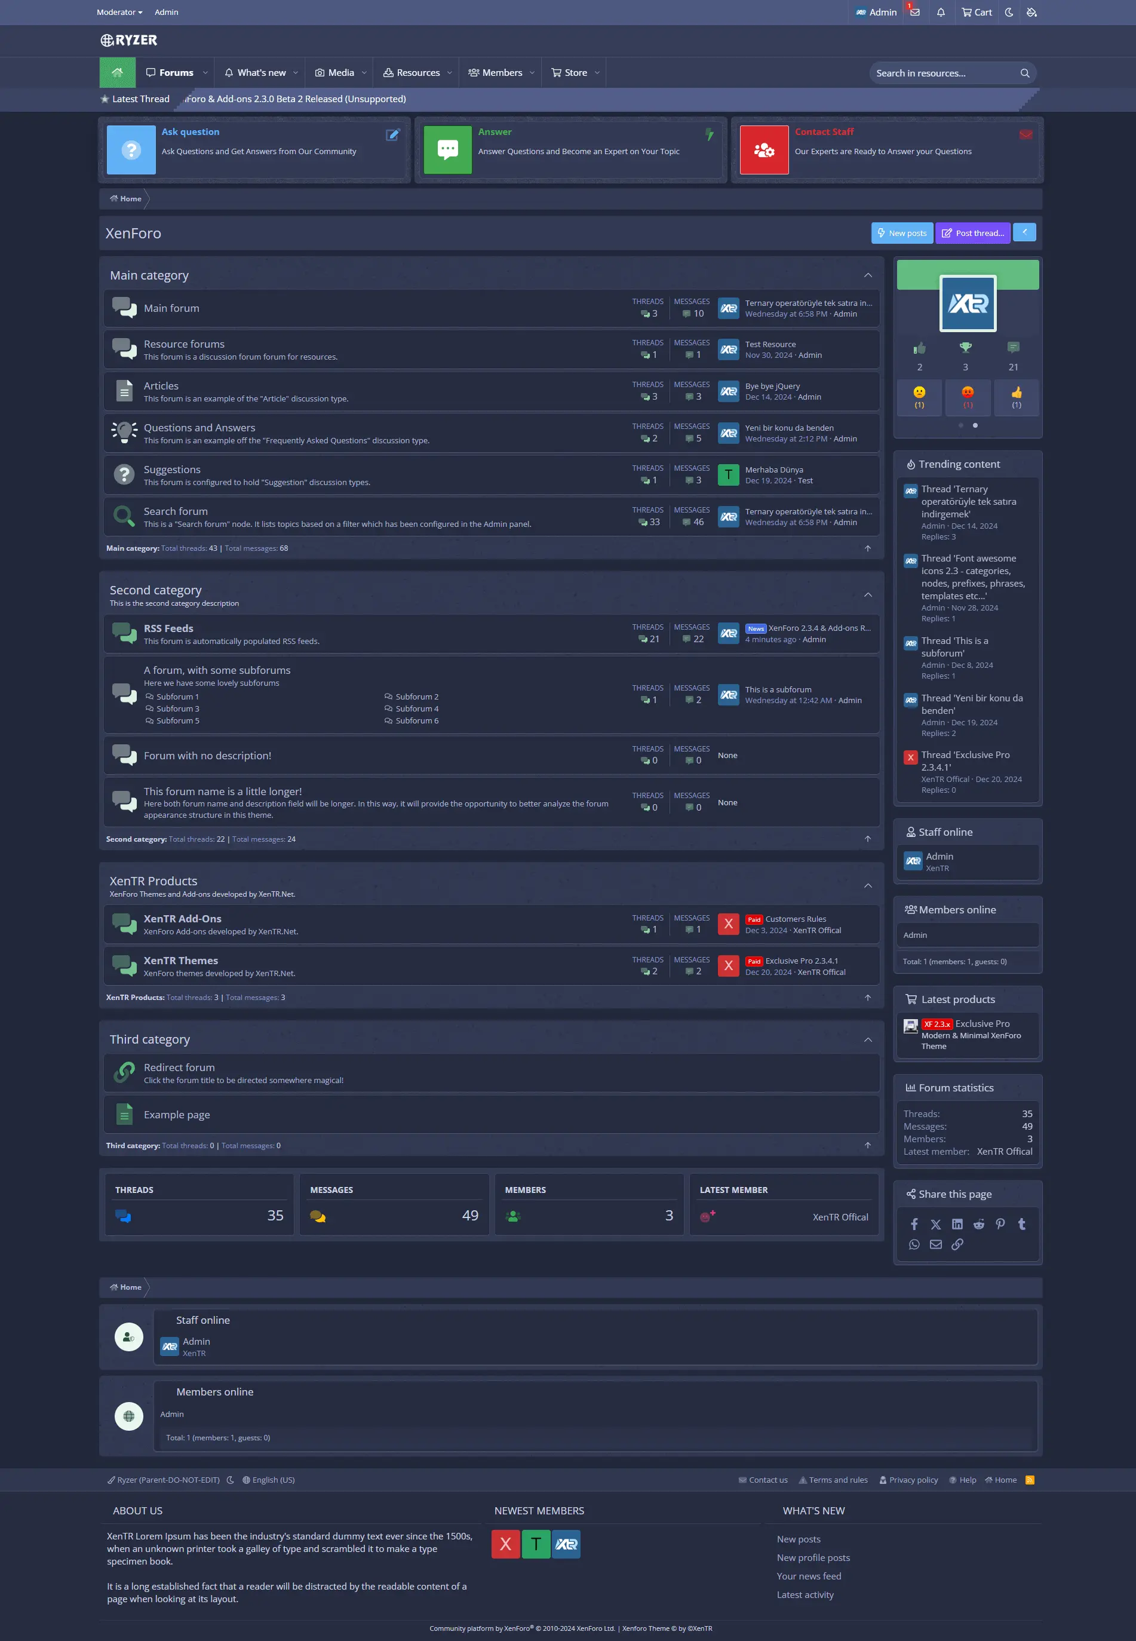The width and height of the screenshot is (1136, 1641).
Task: Click the profile avatar in sidebar card
Action: click(x=968, y=303)
